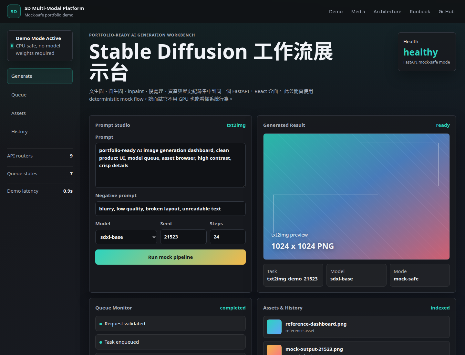The height and width of the screenshot is (355, 465).
Task: Click the reference-dashboard.png file name
Action: 316,324
